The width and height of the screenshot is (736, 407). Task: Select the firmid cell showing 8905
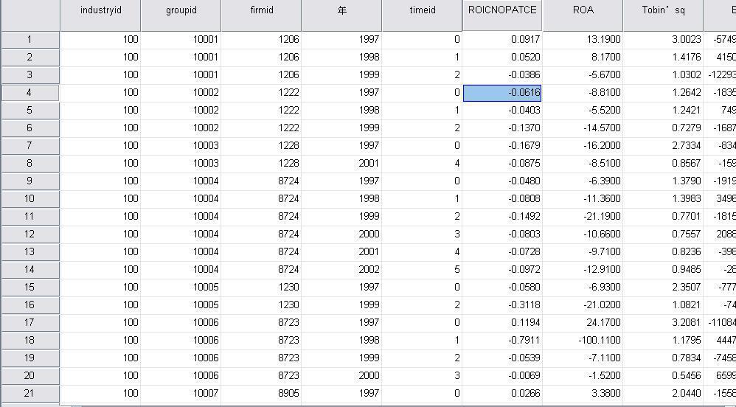[261, 393]
